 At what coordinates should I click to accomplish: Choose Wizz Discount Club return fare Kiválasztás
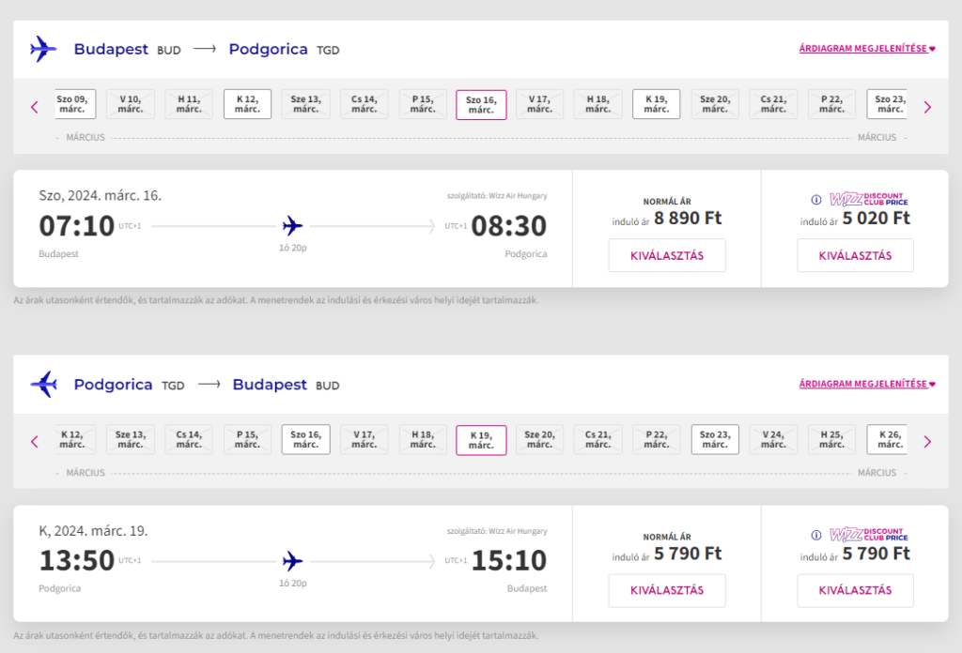(855, 590)
